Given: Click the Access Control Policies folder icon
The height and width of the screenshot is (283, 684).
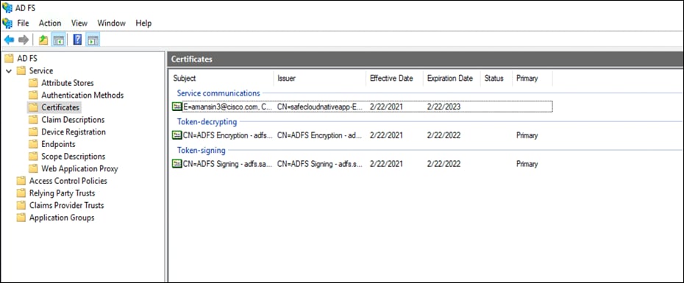Looking at the screenshot, I should click(x=21, y=181).
